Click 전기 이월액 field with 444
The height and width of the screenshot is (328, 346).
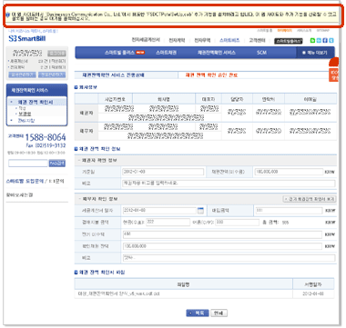tap(222, 234)
